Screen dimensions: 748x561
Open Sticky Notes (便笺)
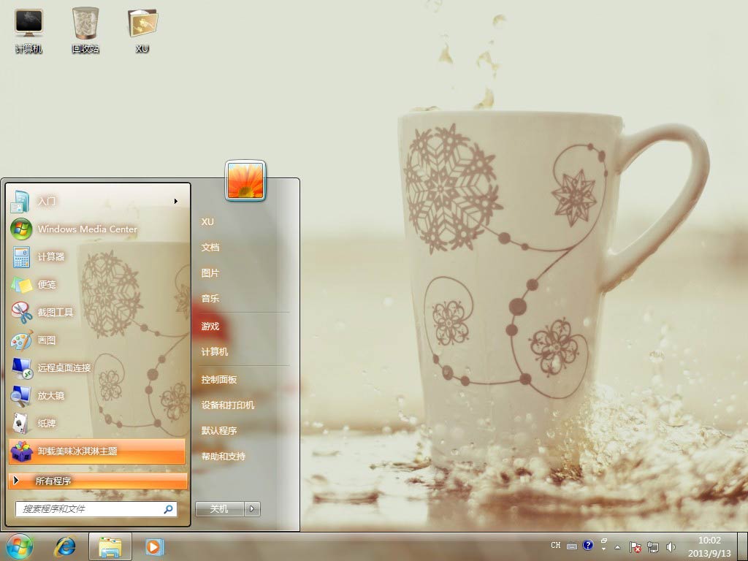[47, 284]
